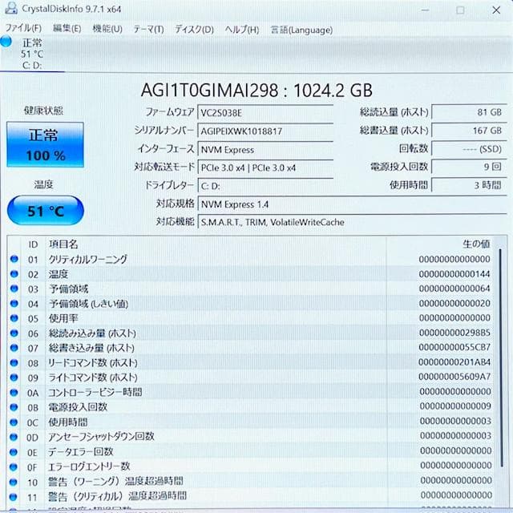The image size is (513, 513).
Task: Click status dot for row 09 ライトコマンド数
Action: pos(14,378)
